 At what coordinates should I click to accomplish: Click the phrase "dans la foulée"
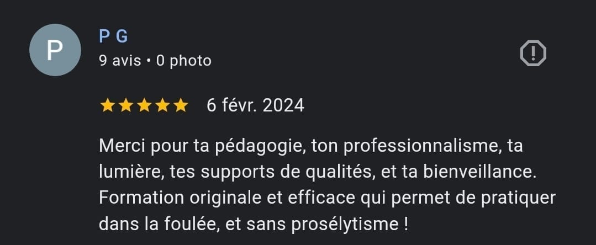(159, 225)
